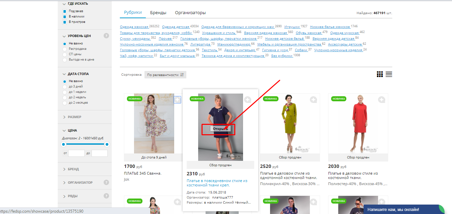452x214 pixels.
Task: Expand the Бренд filter section
Action: [73, 169]
